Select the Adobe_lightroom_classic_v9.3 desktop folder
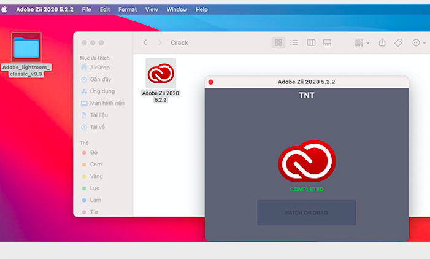 coord(26,55)
